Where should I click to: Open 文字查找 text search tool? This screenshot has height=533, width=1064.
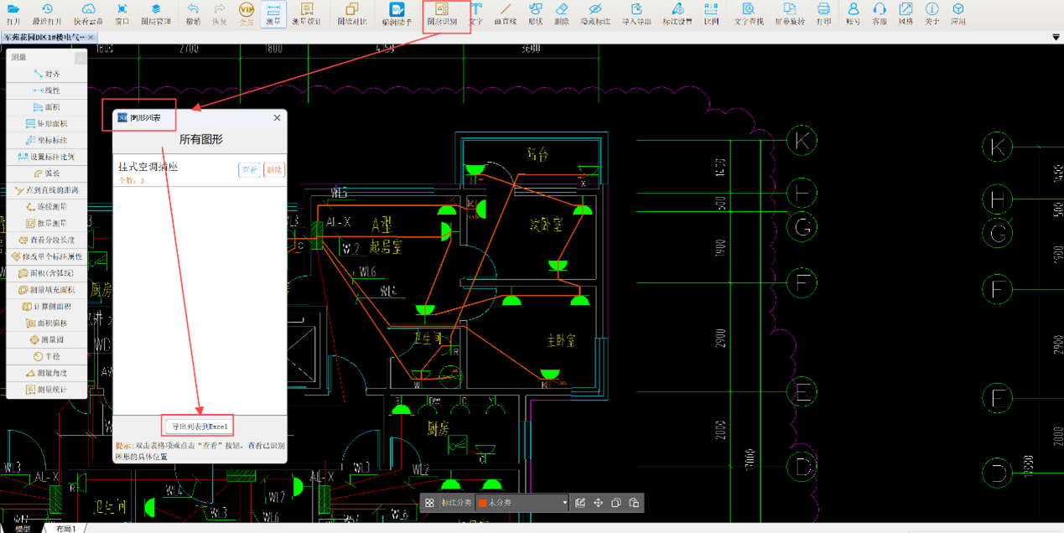pos(749,13)
